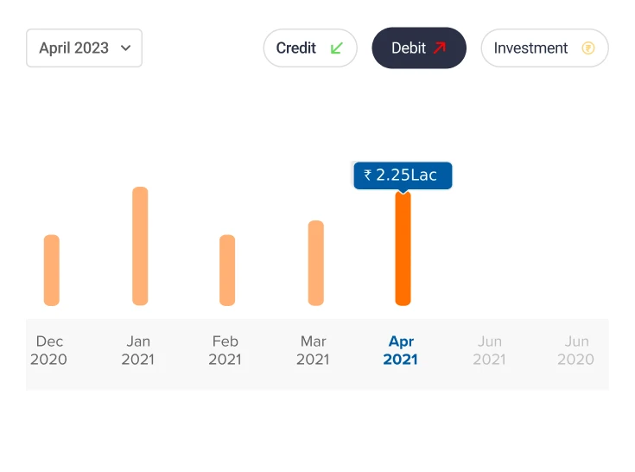Click the dark orange April 2021 bar
The height and width of the screenshot is (472, 635).
pos(403,249)
